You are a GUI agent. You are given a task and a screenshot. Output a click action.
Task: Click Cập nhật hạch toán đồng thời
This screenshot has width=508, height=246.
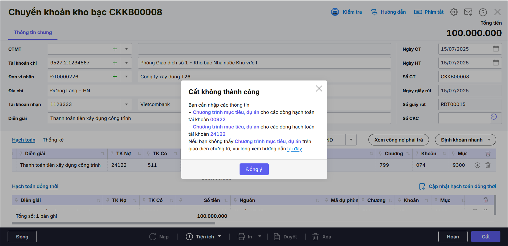(x=458, y=186)
